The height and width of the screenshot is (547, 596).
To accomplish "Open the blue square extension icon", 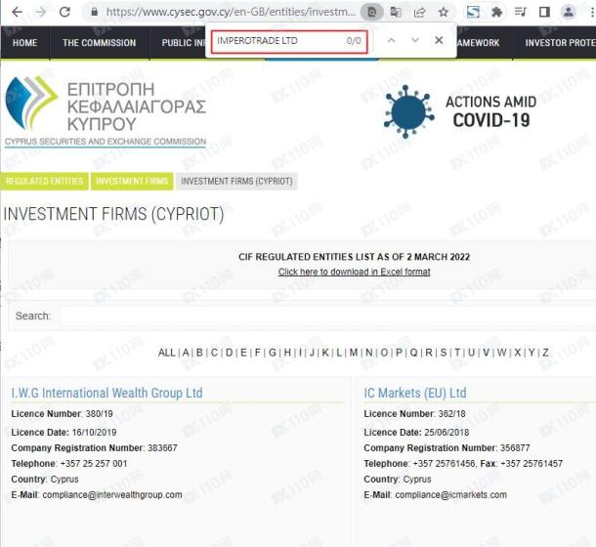I will (473, 12).
